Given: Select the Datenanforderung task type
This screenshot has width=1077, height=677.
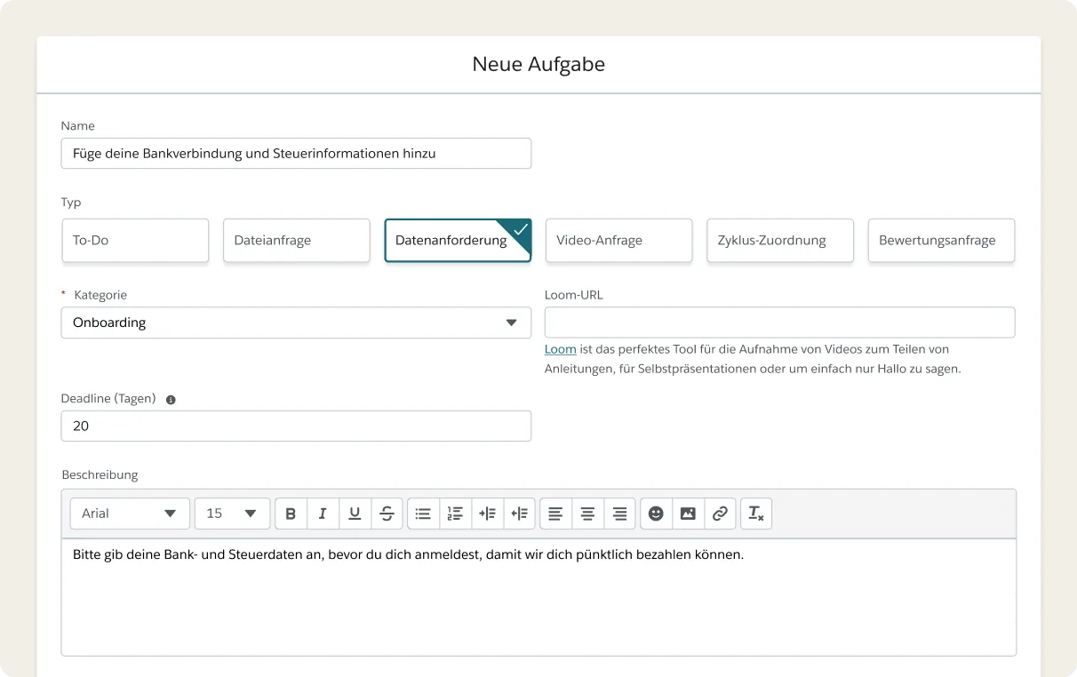Looking at the screenshot, I should click(458, 241).
